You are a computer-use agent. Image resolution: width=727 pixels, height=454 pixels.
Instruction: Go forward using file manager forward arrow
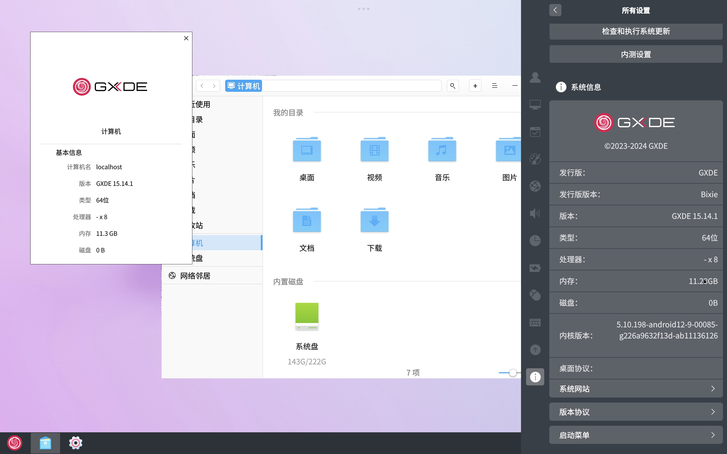(x=214, y=86)
